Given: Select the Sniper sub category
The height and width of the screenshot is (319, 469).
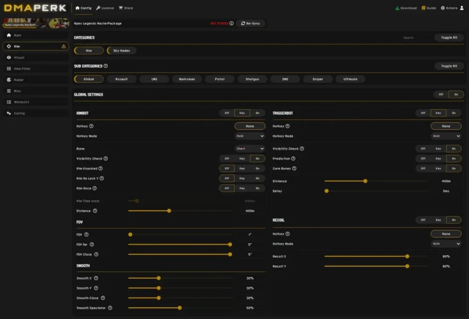Looking at the screenshot, I should click(318, 79).
